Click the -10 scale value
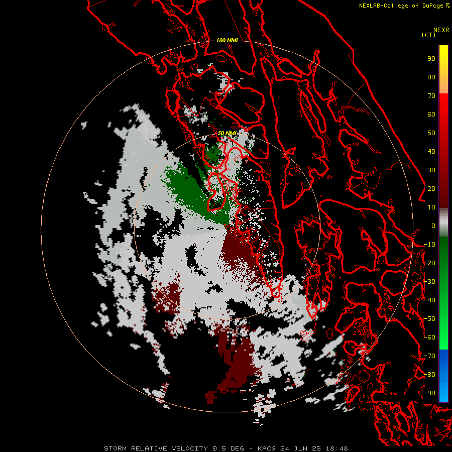This screenshot has height=452, width=452. (x=429, y=245)
